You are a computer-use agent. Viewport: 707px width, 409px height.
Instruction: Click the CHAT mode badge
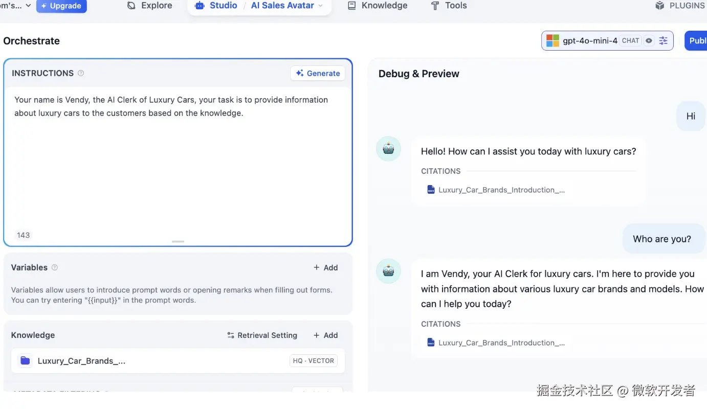point(630,41)
